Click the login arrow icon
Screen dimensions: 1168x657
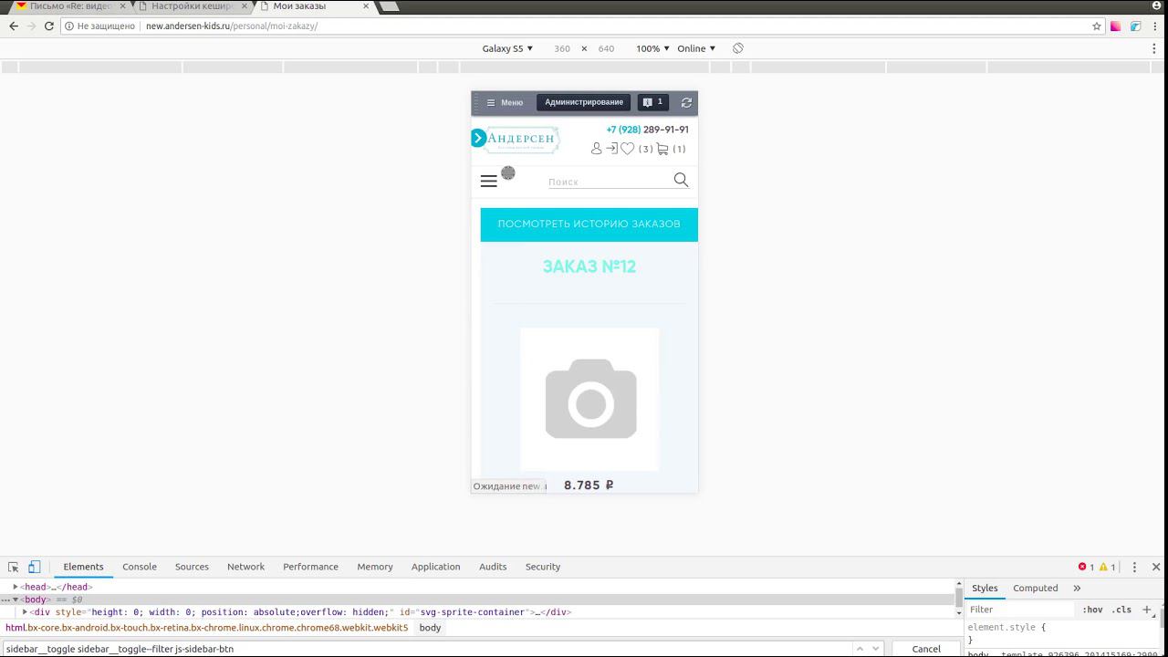point(611,149)
